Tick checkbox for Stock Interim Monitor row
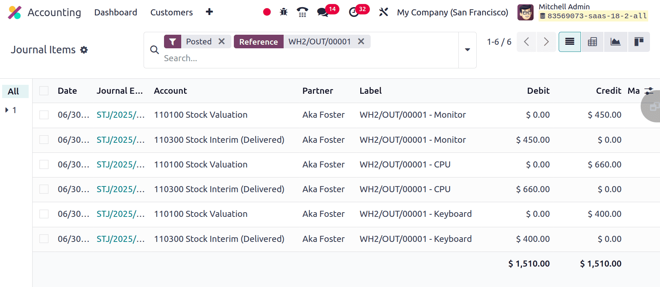Viewport: 660px width, 287px height. coord(44,140)
